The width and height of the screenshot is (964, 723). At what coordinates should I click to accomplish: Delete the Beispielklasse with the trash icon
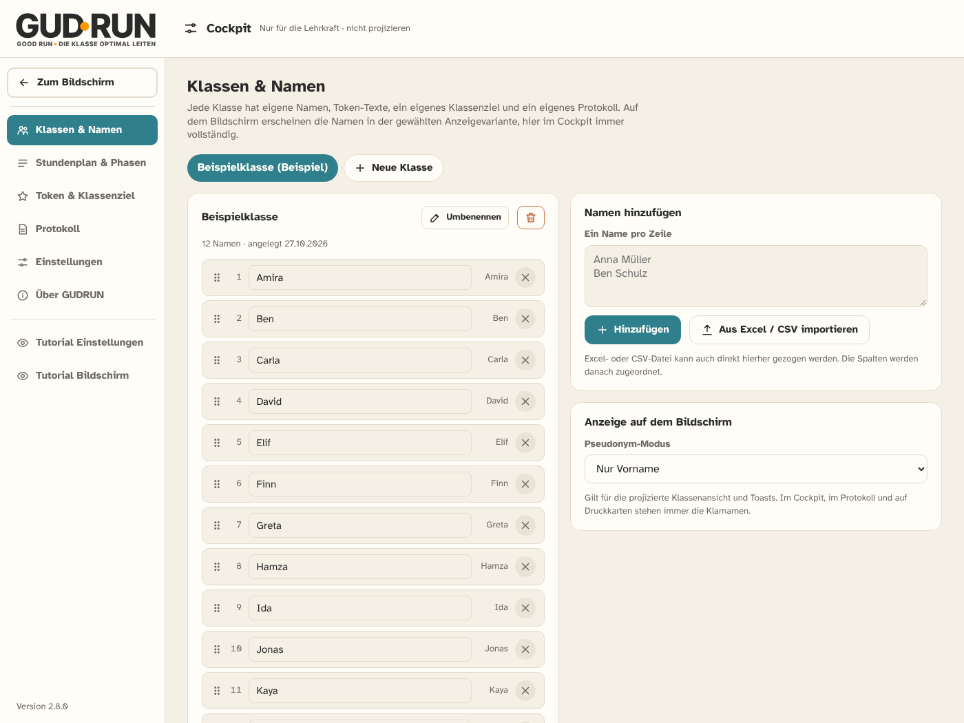pyautogui.click(x=530, y=218)
